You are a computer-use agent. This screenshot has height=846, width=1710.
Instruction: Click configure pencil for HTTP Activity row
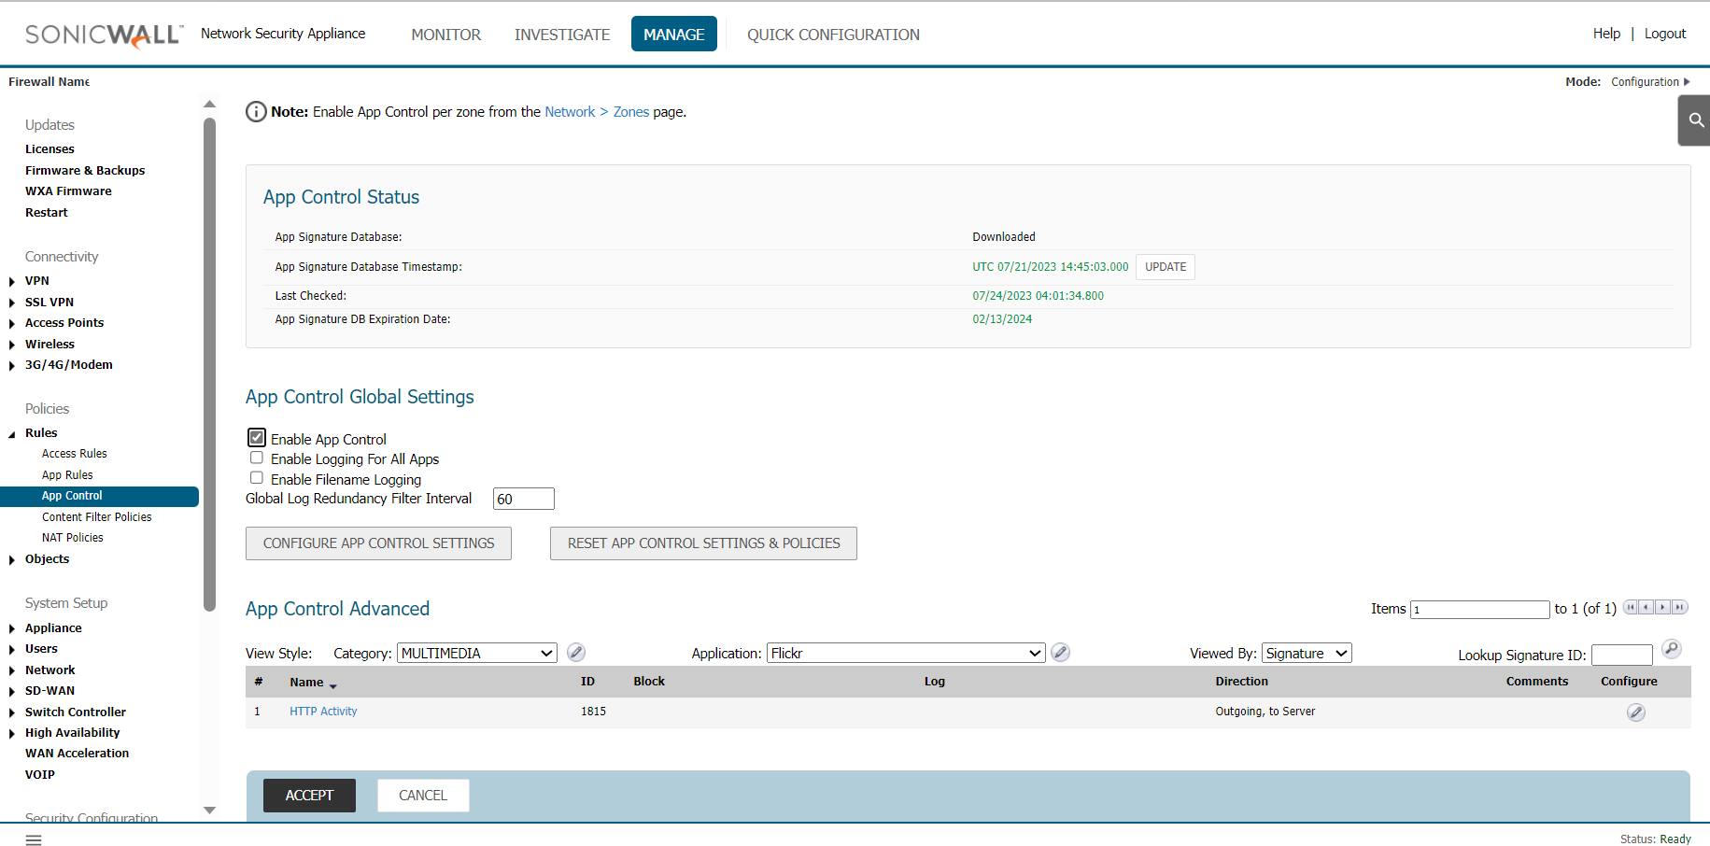point(1635,712)
